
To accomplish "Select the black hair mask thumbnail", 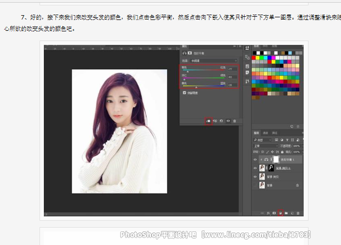I will point(271,168).
